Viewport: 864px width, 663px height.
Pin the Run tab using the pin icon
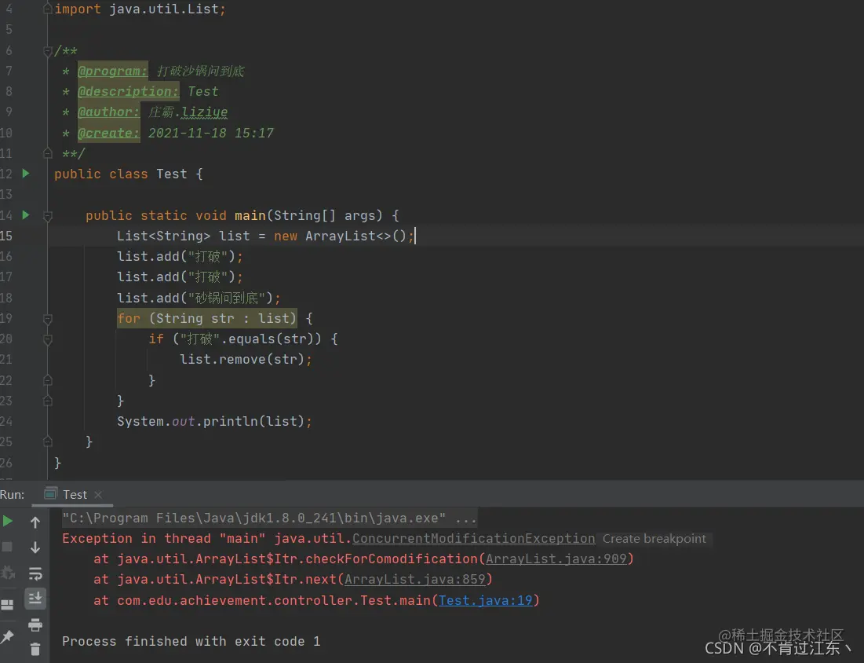(x=7, y=636)
